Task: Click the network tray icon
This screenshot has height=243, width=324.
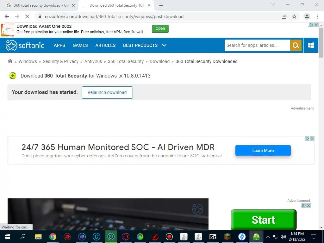Action: tap(276, 237)
